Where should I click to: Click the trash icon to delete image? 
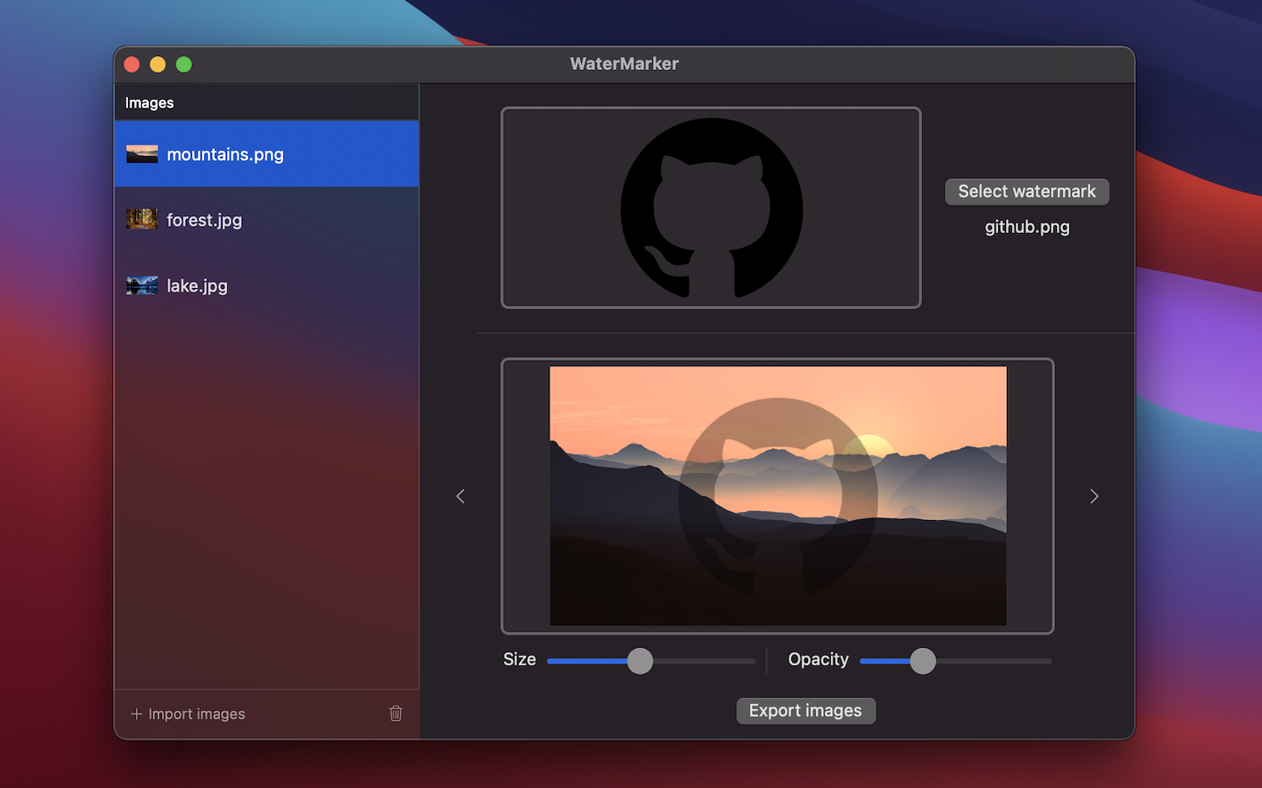tap(395, 714)
